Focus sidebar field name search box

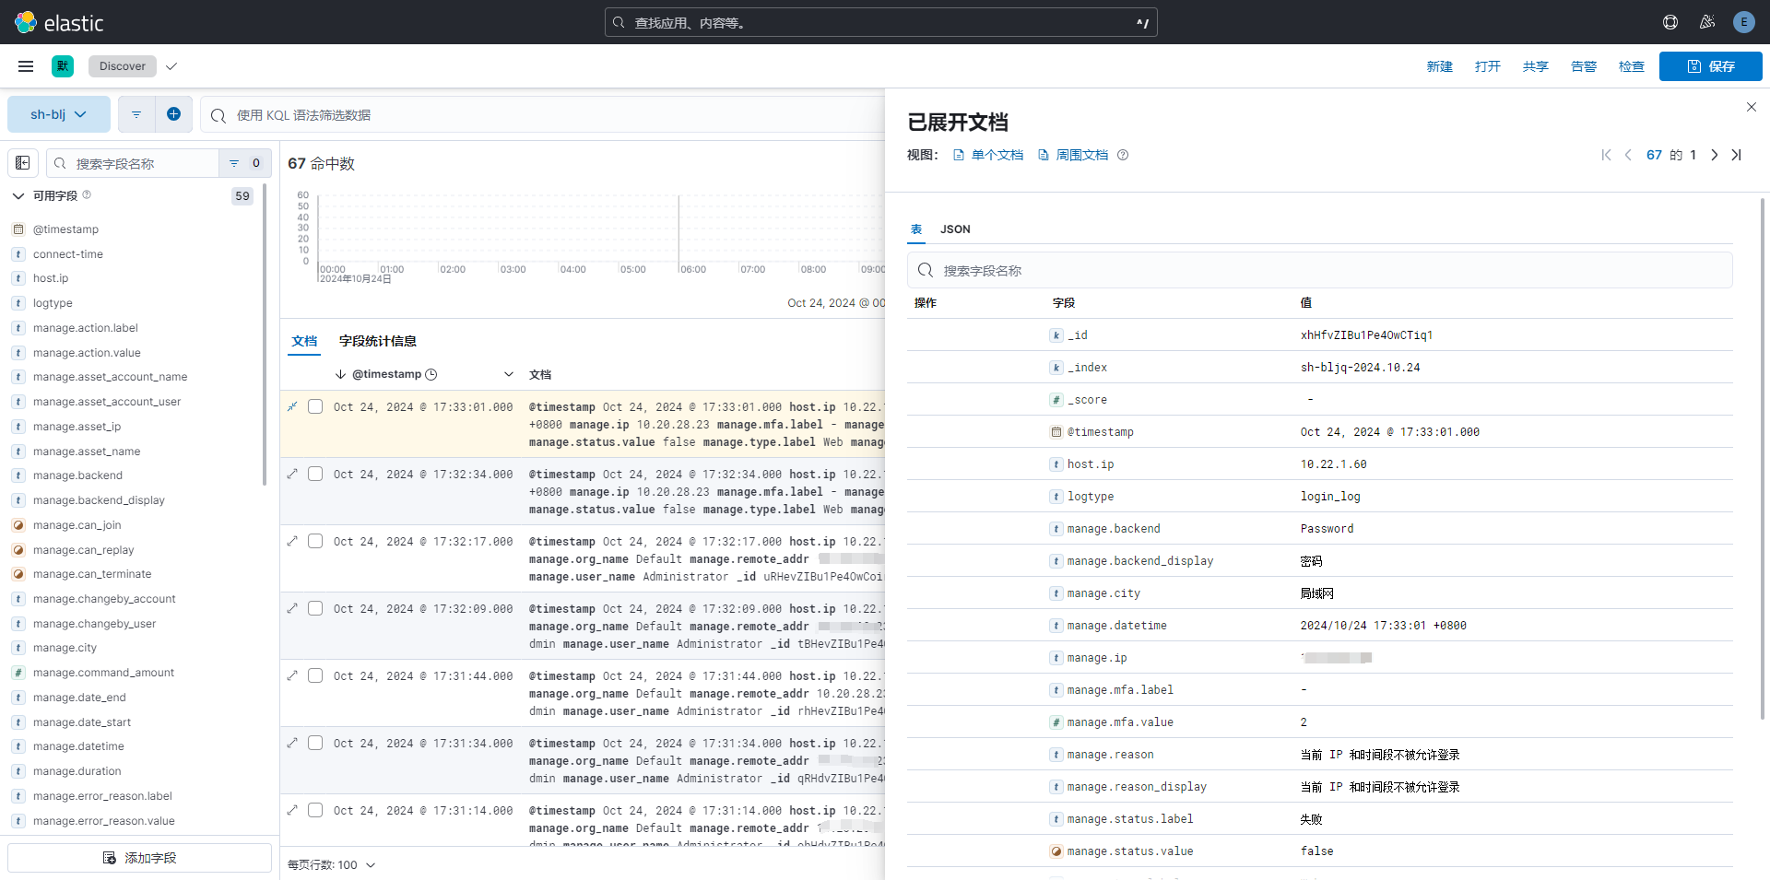tap(134, 163)
